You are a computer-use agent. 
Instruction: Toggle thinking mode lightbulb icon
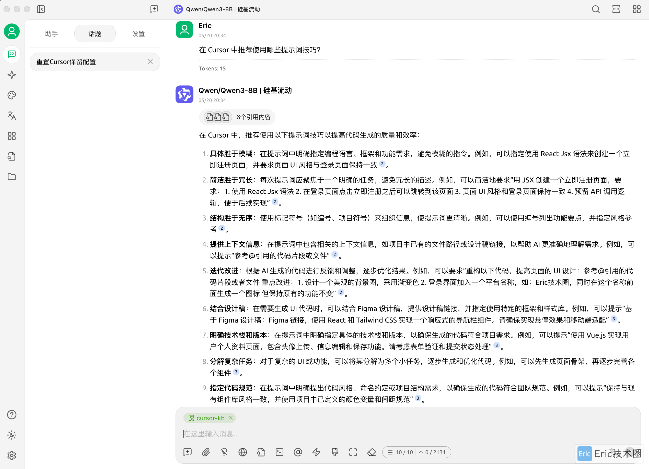coord(224,452)
